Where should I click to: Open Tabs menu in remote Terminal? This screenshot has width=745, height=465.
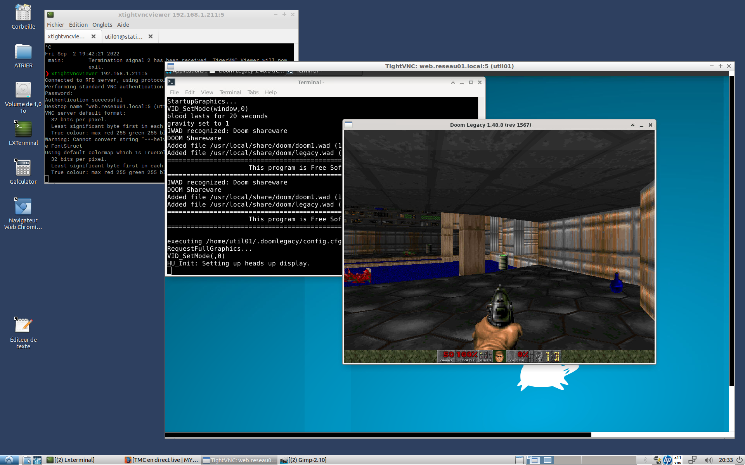coord(253,92)
